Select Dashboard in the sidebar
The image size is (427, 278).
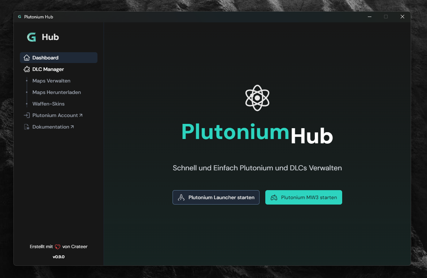pos(45,58)
